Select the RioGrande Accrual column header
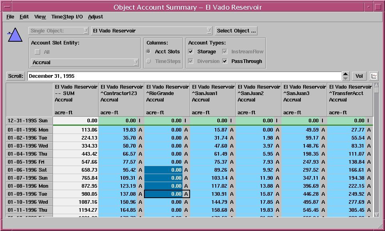385x231 pixels. click(x=167, y=100)
